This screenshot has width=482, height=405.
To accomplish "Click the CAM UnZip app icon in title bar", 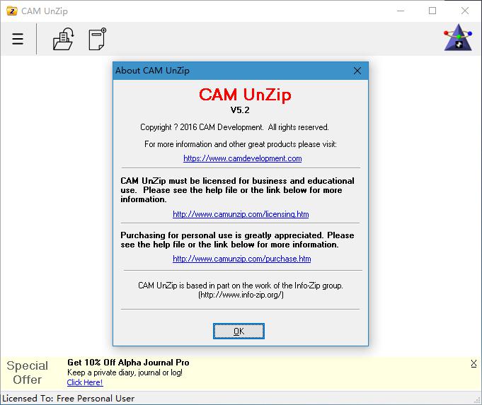I will coord(12,11).
